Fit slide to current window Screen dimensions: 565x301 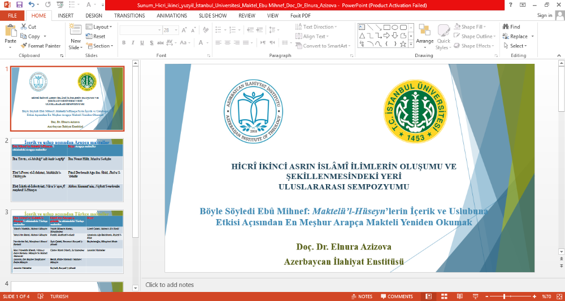tap(560, 296)
